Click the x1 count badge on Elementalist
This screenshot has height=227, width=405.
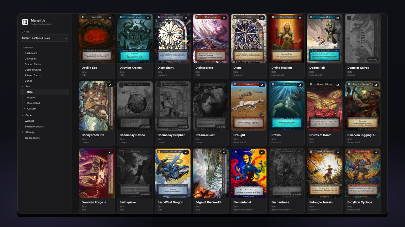262,152
